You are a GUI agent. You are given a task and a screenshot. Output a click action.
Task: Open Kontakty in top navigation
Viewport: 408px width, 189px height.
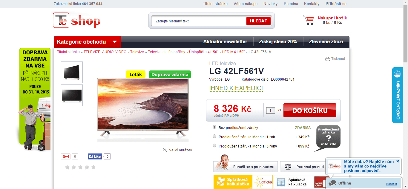point(312,4)
